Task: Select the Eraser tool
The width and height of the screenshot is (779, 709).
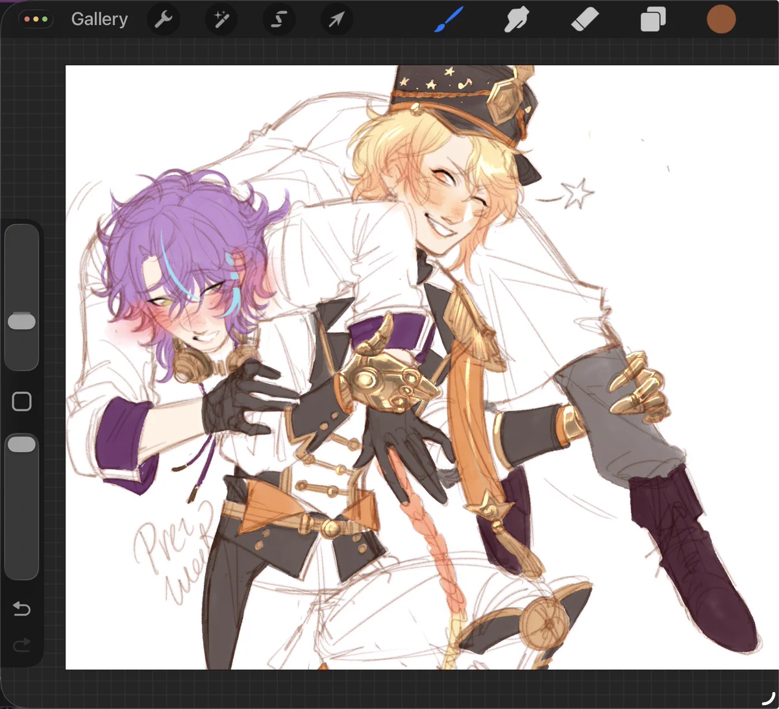Action: pos(585,19)
